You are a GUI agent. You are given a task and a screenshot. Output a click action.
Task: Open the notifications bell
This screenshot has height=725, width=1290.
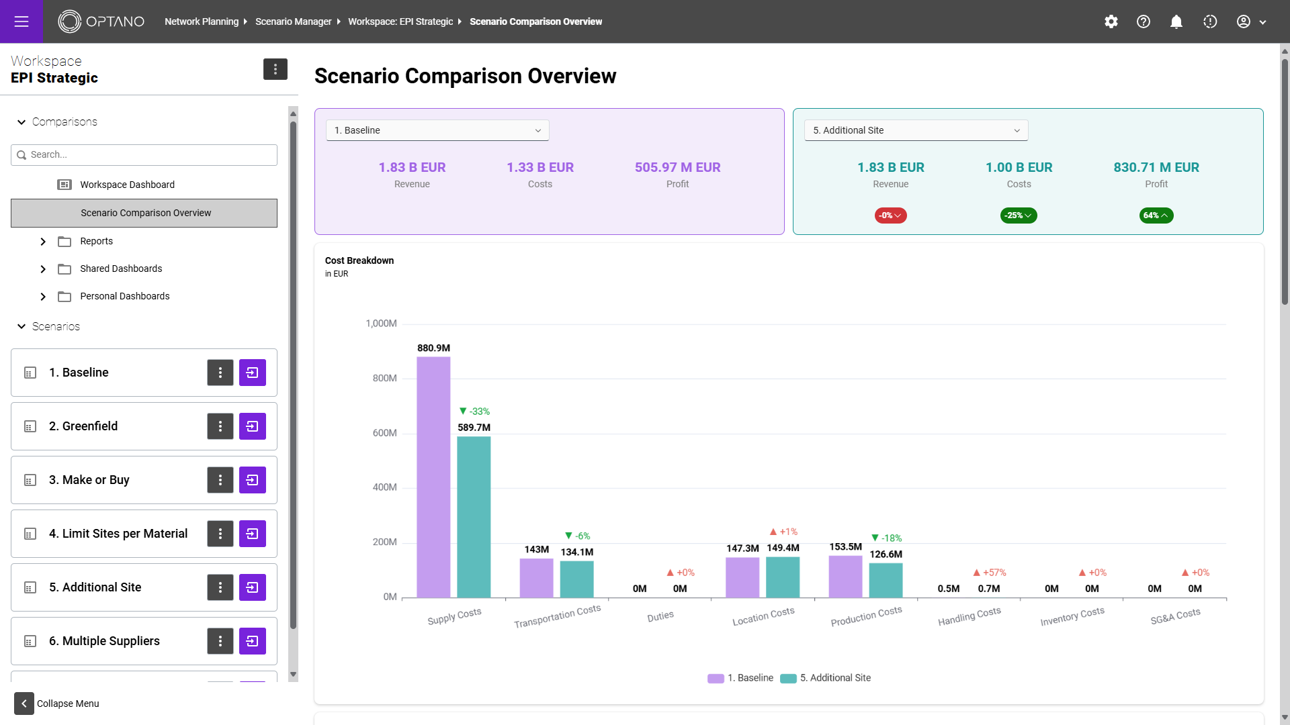coord(1176,21)
